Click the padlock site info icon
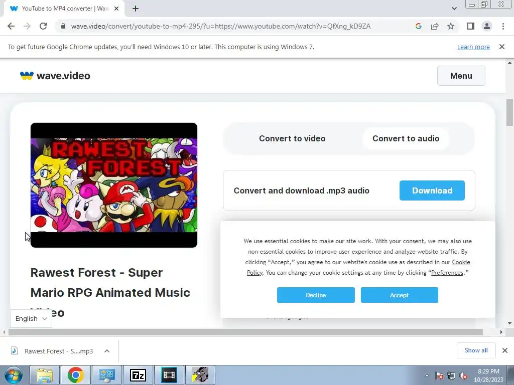The height and width of the screenshot is (385, 514). 63,26
